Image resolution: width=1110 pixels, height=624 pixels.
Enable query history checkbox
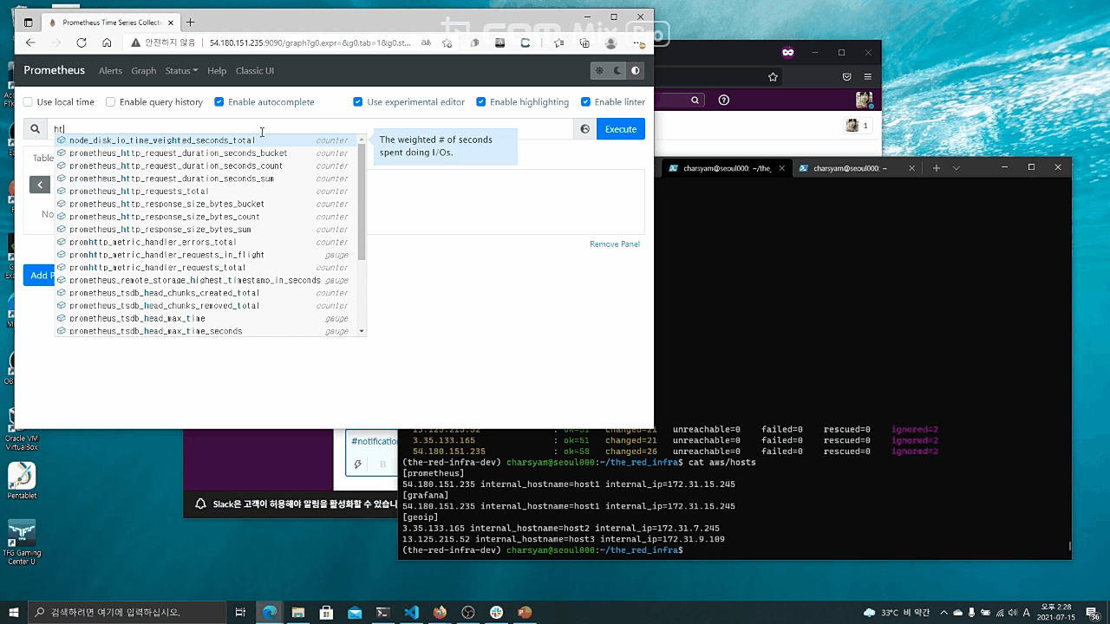pyautogui.click(x=110, y=102)
